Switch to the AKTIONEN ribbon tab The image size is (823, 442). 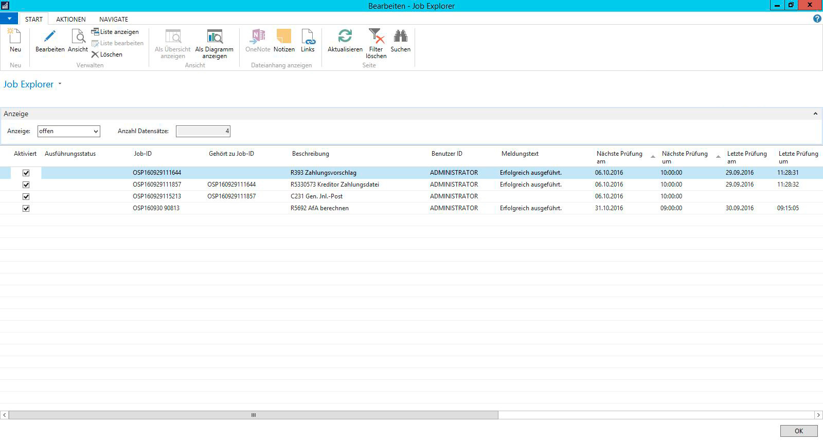pyautogui.click(x=71, y=20)
